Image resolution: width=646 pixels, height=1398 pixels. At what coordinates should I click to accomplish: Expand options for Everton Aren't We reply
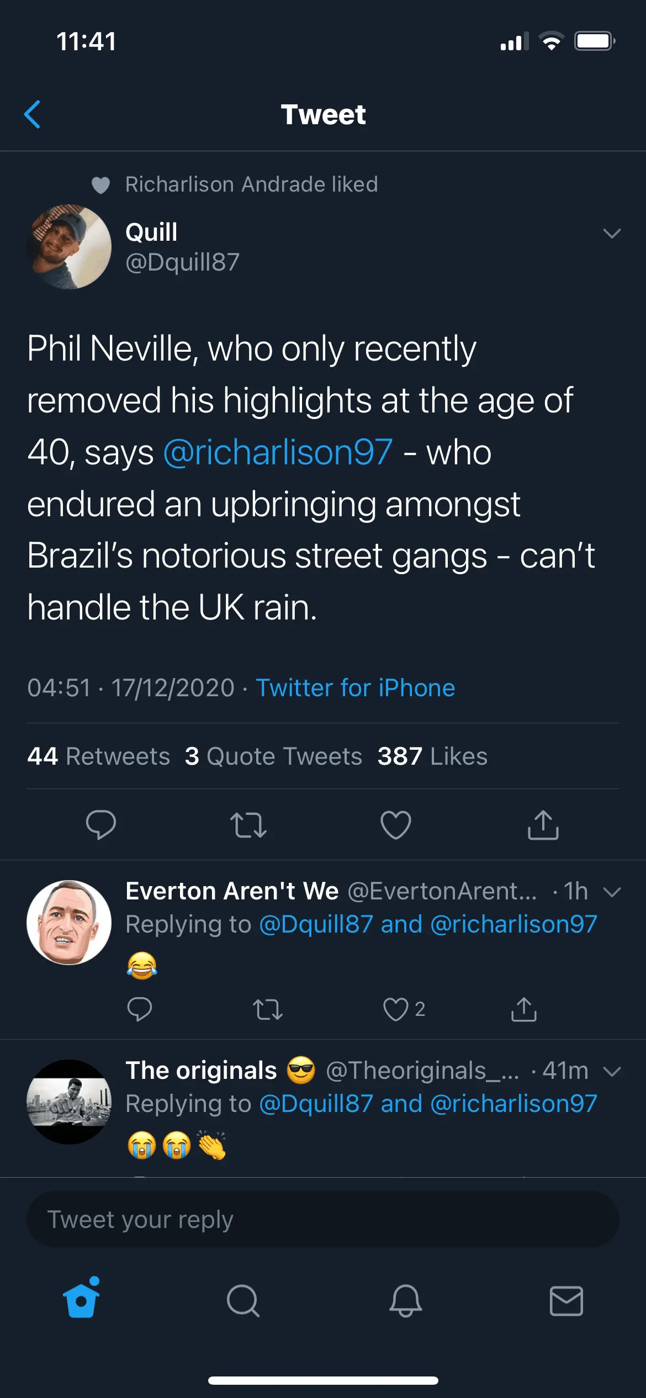612,892
